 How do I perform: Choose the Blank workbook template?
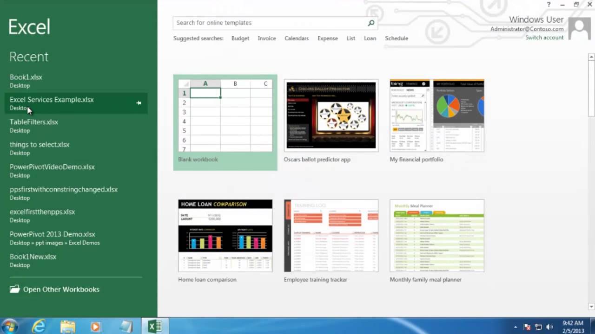point(225,122)
